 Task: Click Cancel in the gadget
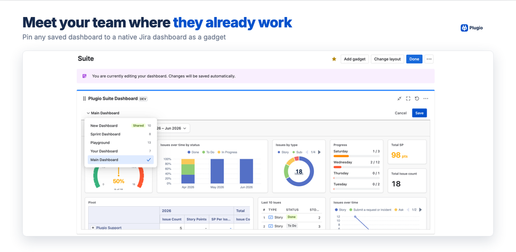(x=400, y=113)
